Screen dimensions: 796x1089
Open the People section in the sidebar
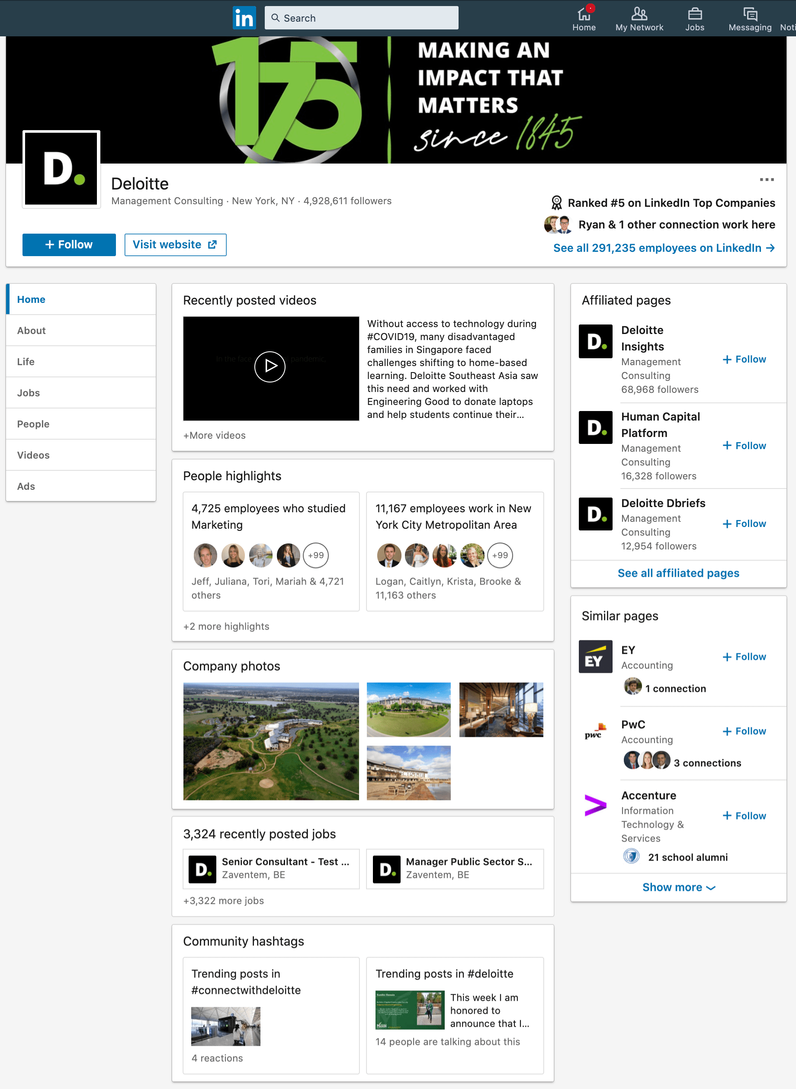33,424
